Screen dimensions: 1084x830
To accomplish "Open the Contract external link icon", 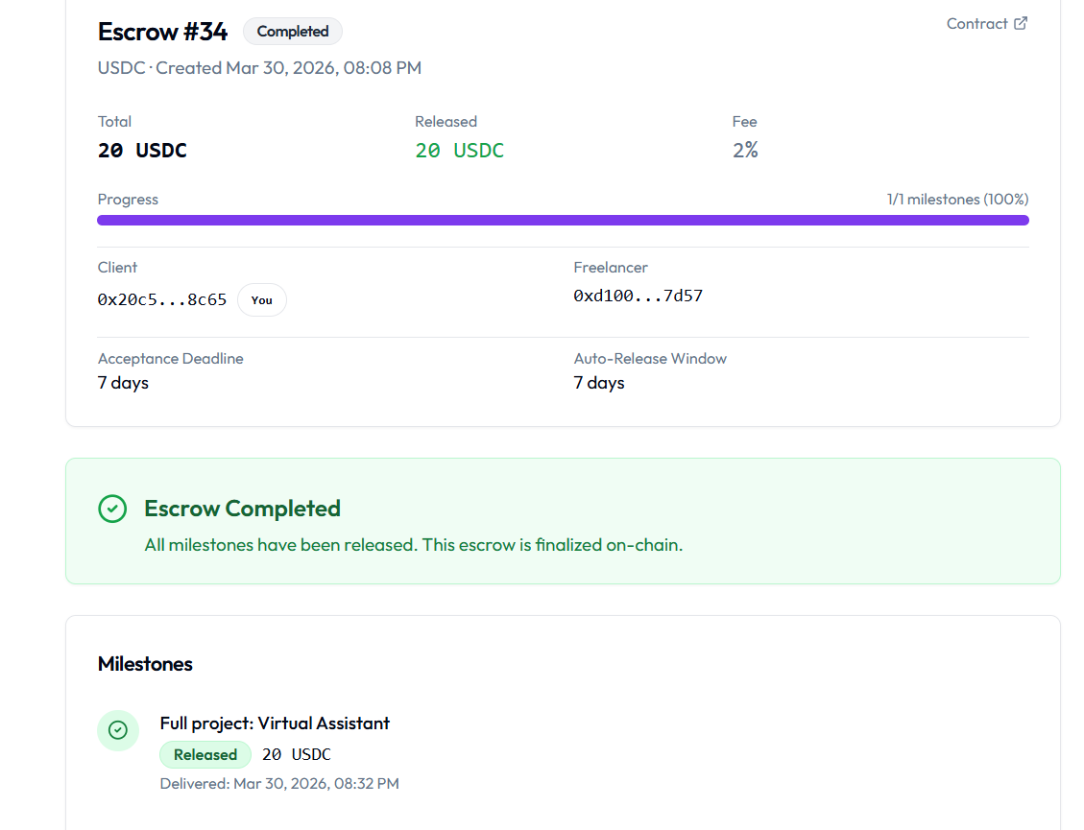I will (1021, 23).
